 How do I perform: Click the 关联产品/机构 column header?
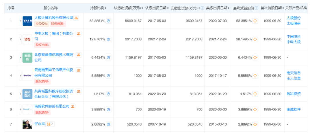296,8
